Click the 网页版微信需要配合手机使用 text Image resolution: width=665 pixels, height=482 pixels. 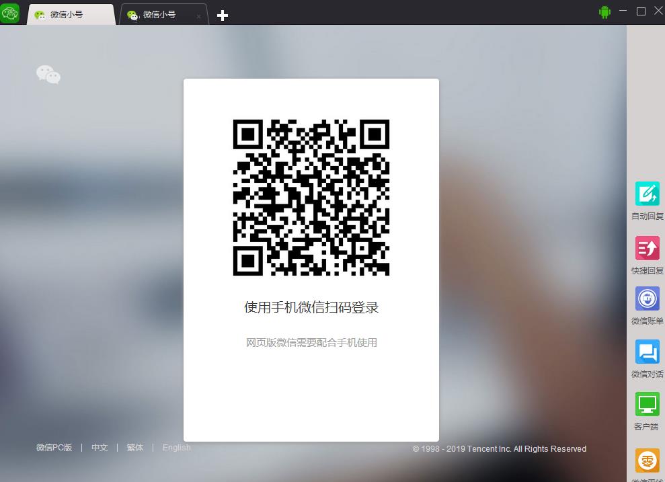311,343
